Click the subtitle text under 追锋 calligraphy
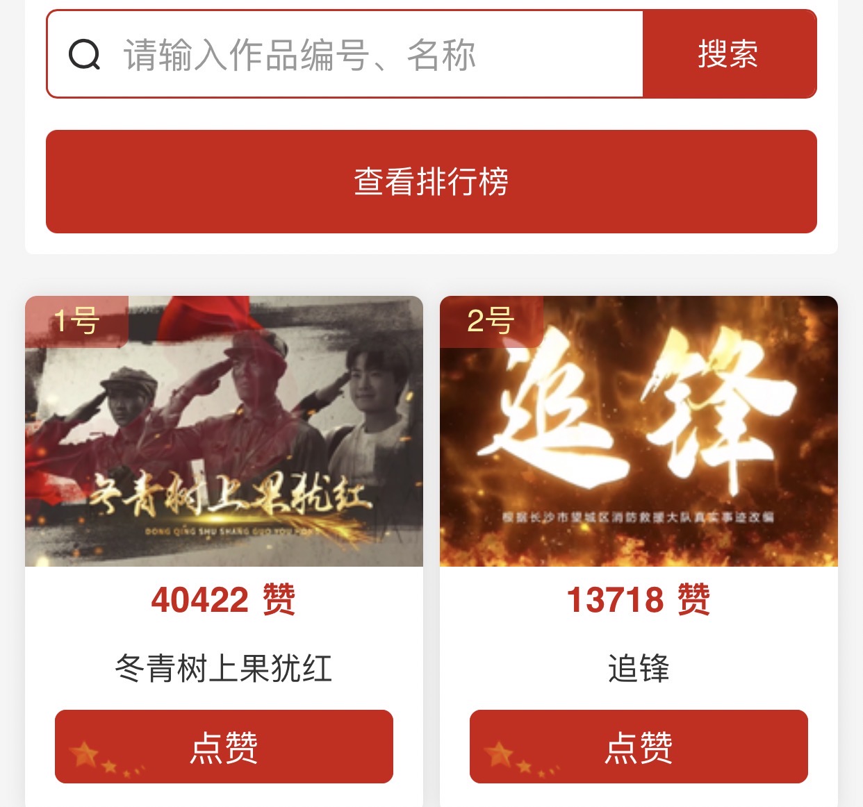 click(x=638, y=517)
